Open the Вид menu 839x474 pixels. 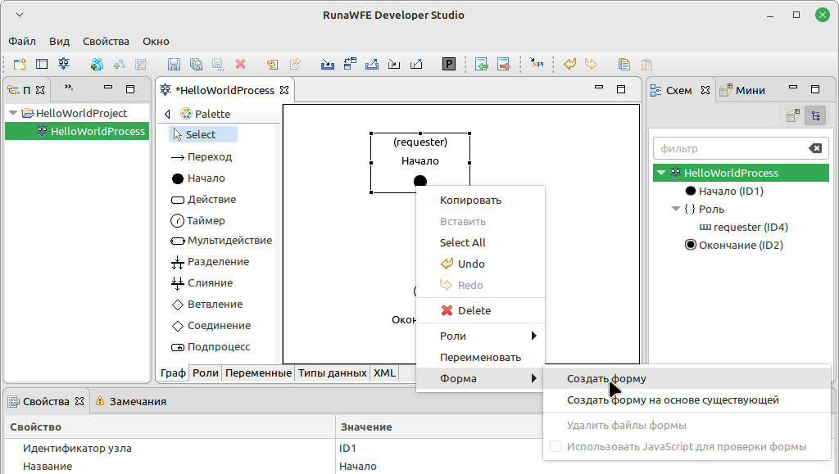point(59,41)
